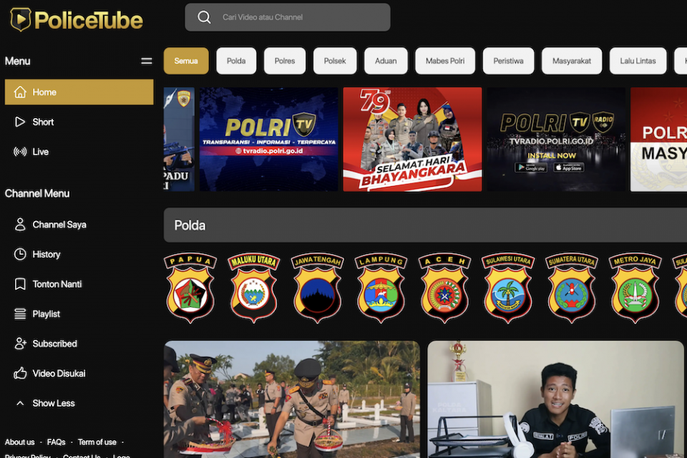The height and width of the screenshot is (458, 687).
Task: Open the Papua Polda badge
Action: (190, 288)
